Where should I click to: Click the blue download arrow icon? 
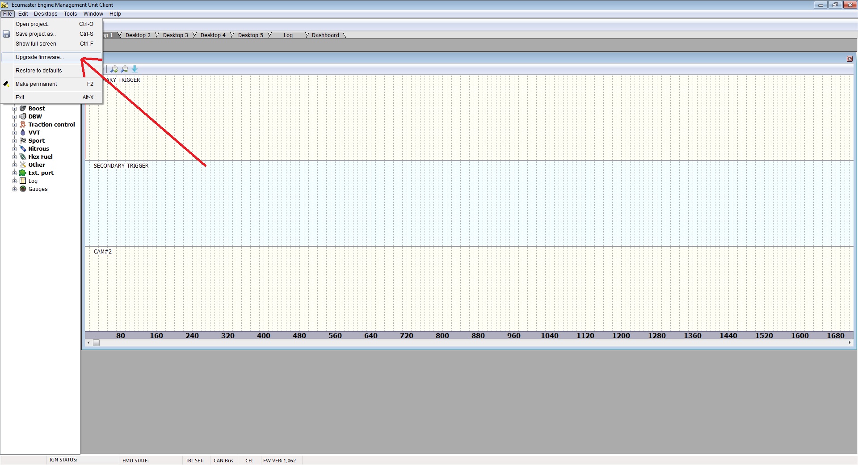[x=135, y=69]
